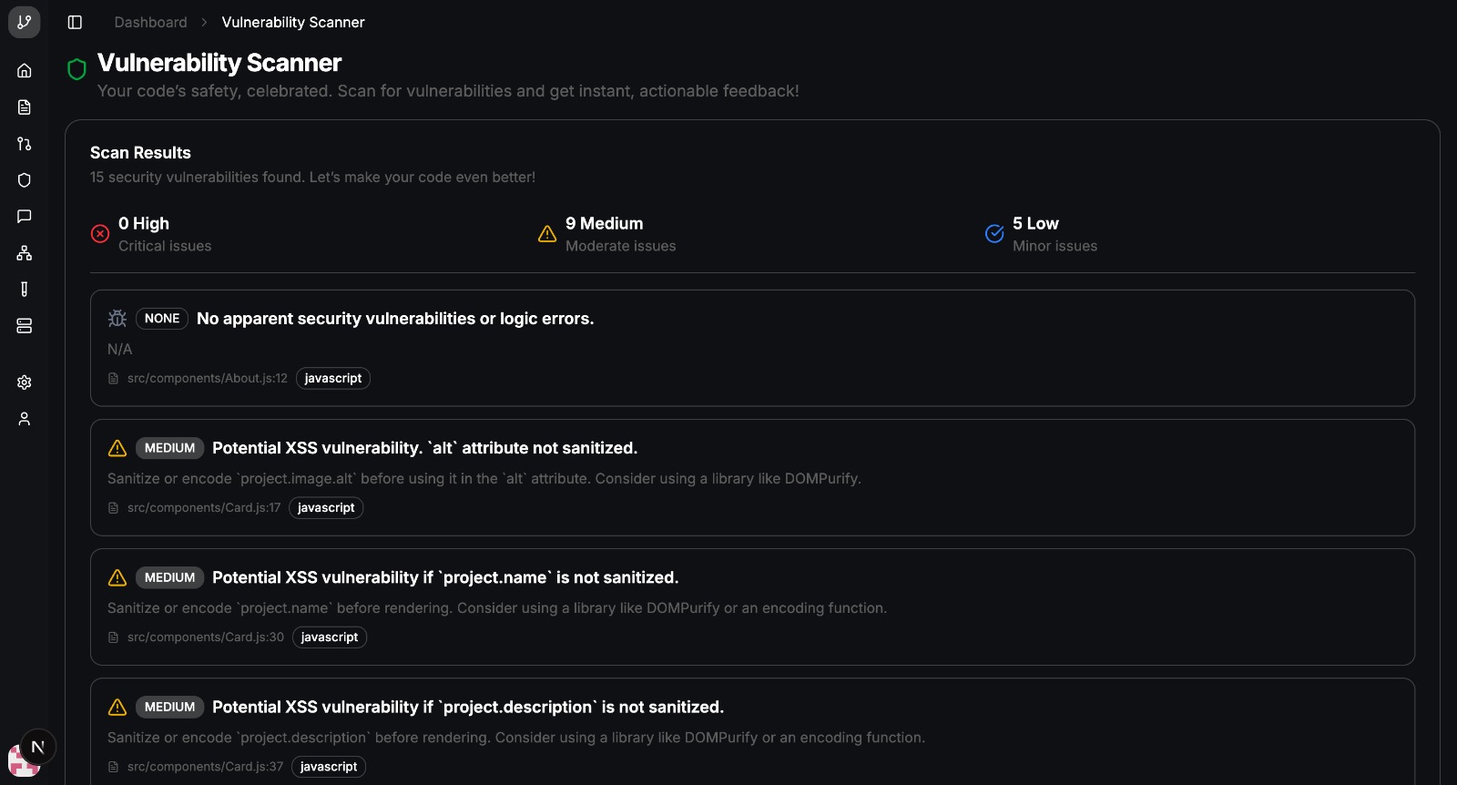Open the chat/messages icon in sidebar

24,216
